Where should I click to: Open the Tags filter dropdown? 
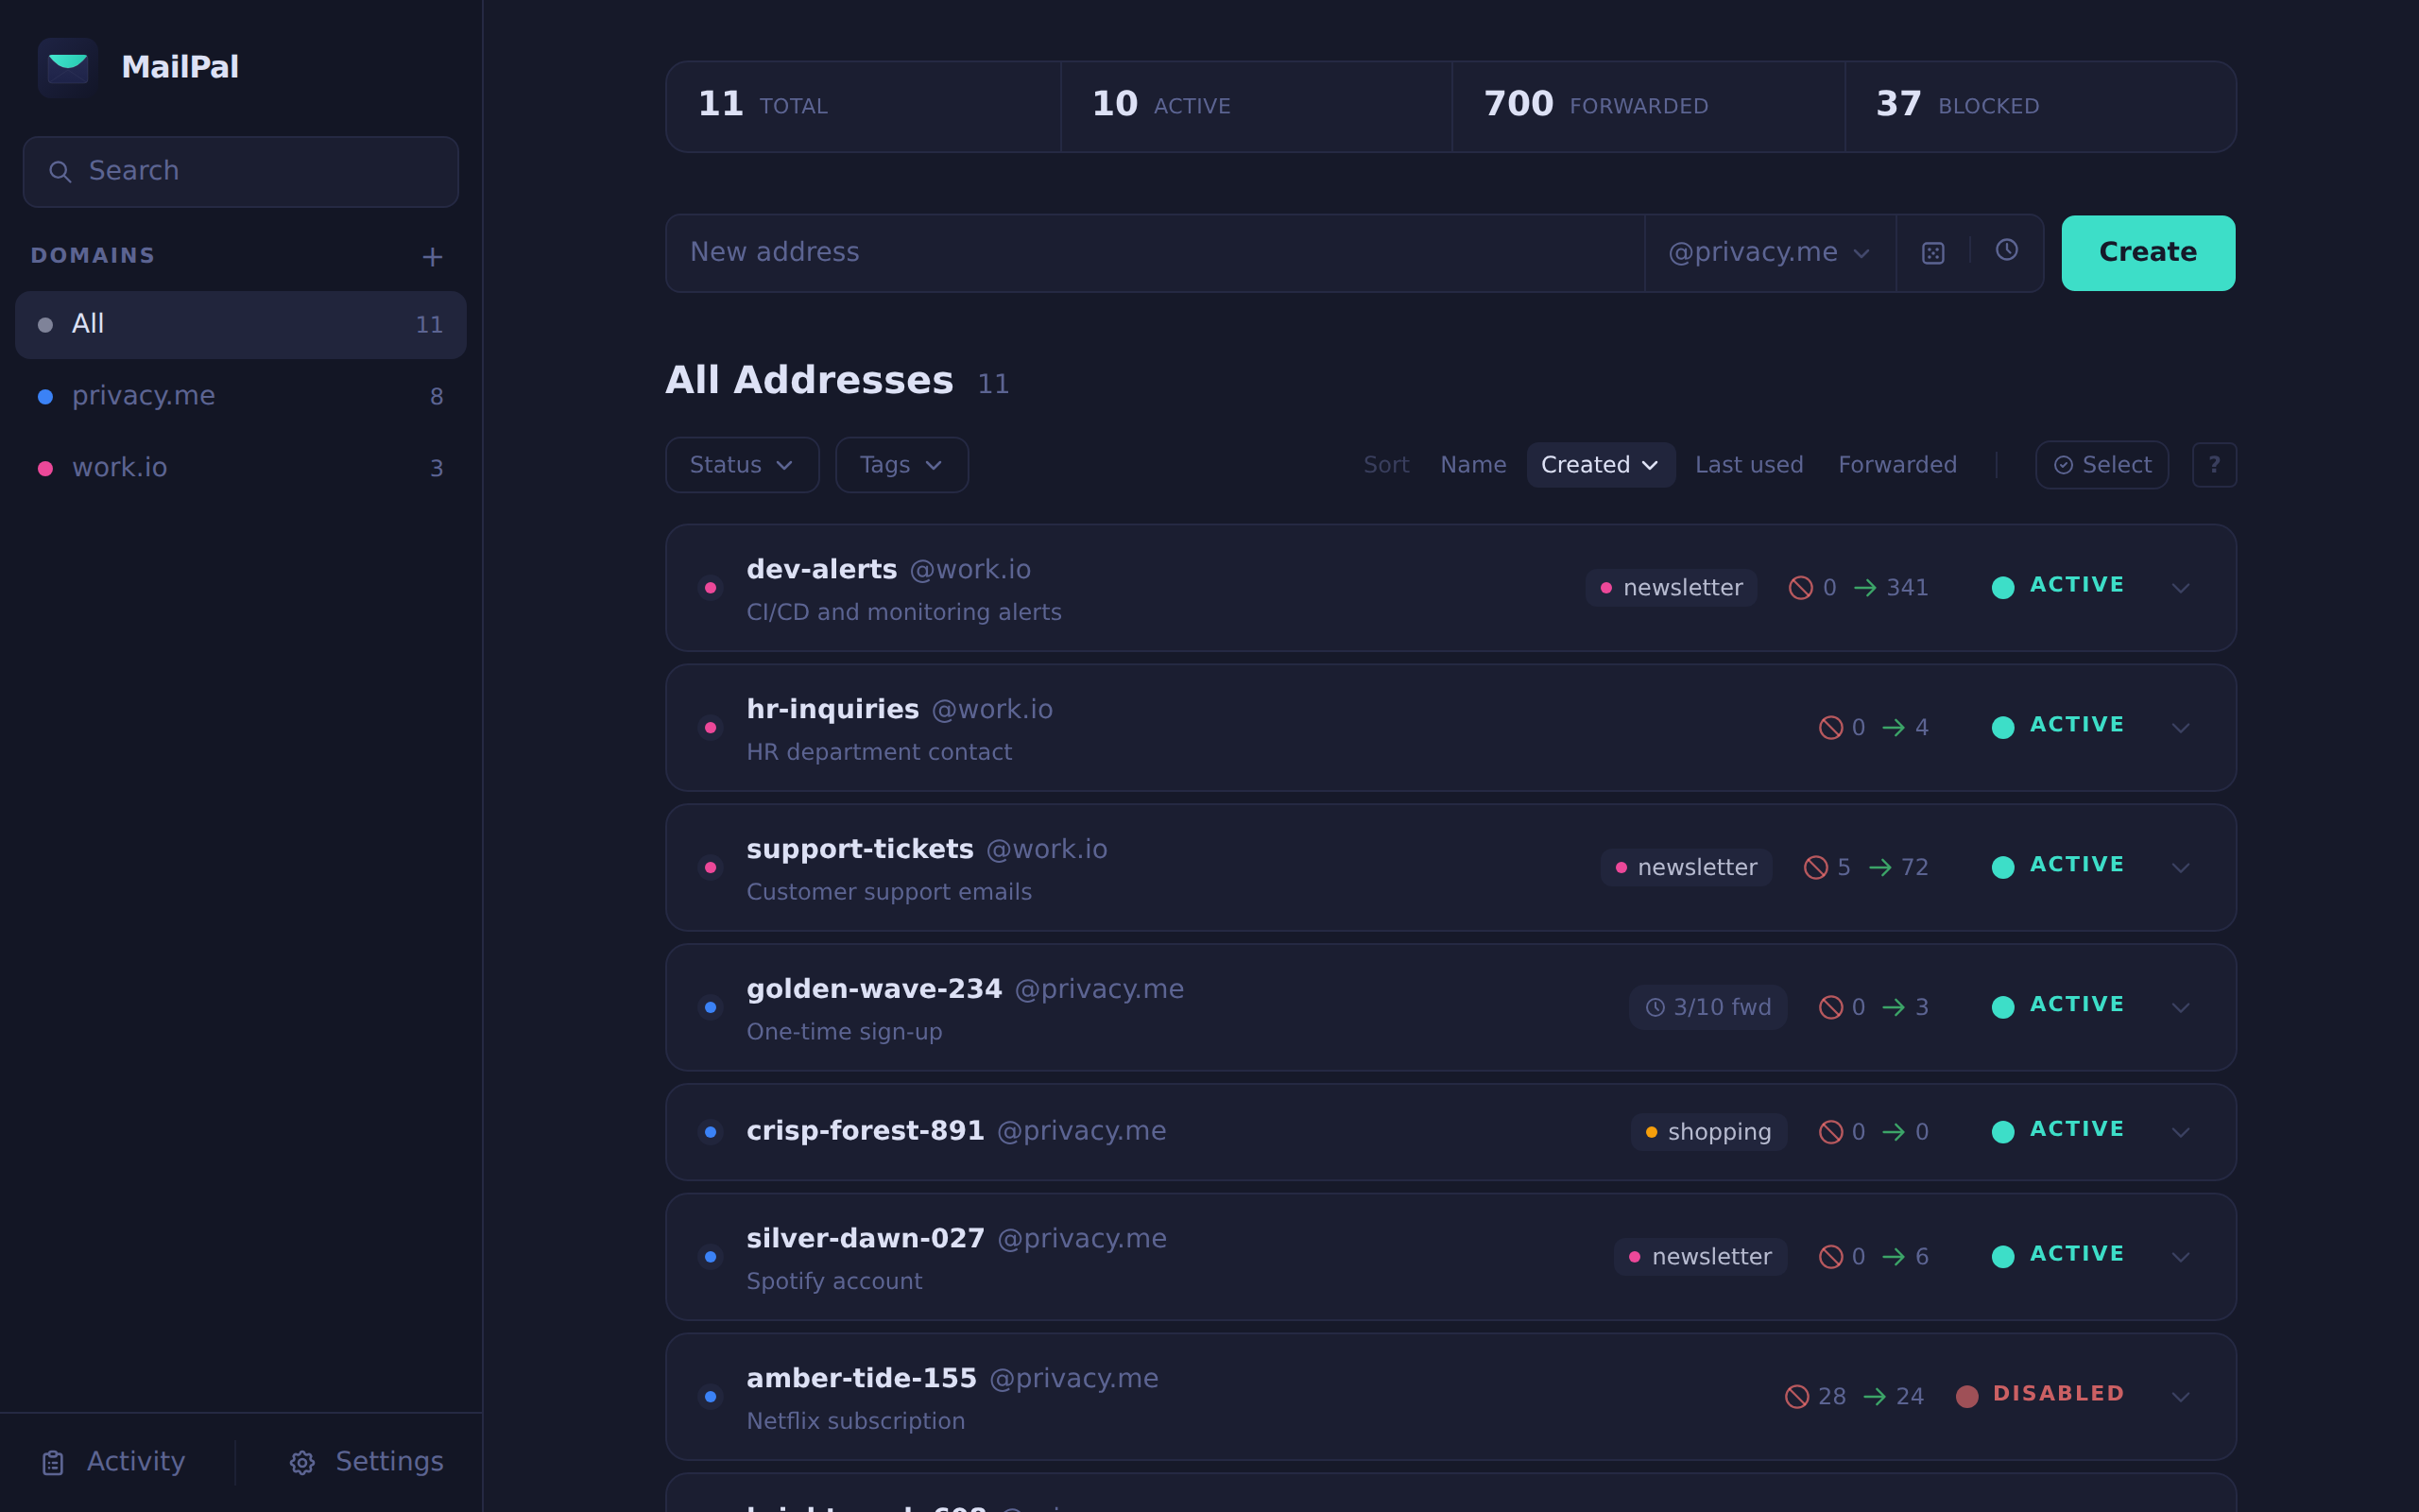pyautogui.click(x=900, y=464)
